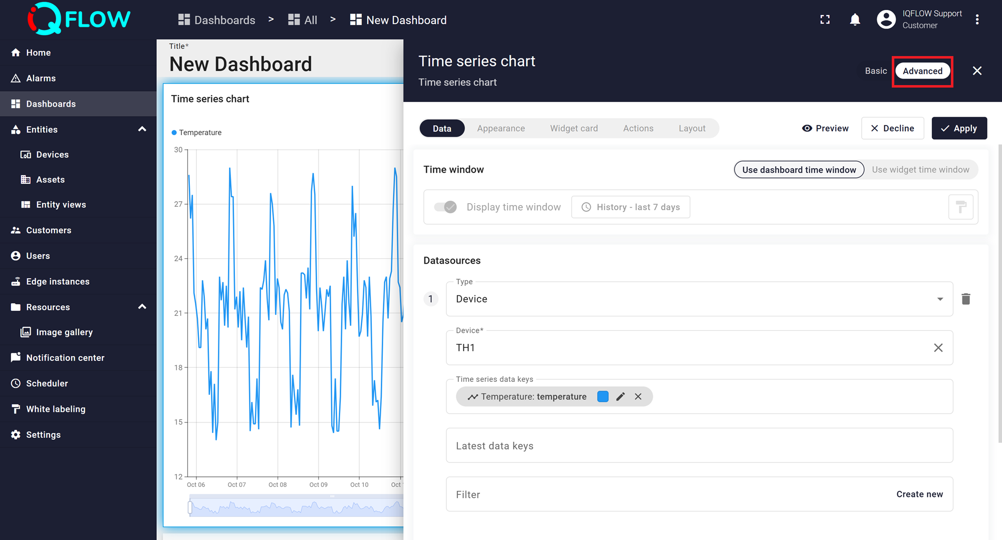Click the time window style paint icon
This screenshot has width=1002, height=540.
pyautogui.click(x=960, y=207)
